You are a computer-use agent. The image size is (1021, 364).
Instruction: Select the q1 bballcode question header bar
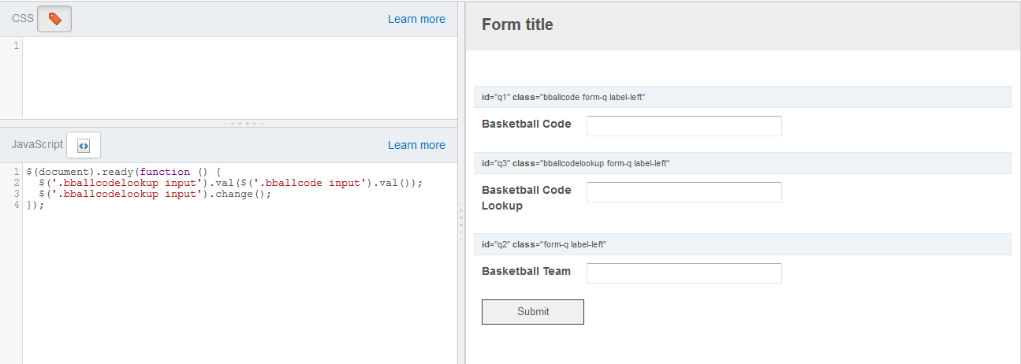click(743, 97)
